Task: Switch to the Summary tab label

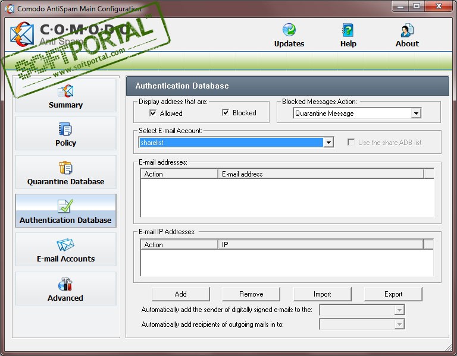Action: pyautogui.click(x=65, y=105)
